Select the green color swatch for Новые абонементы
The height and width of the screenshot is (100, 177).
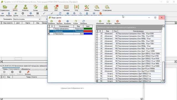tap(88, 29)
